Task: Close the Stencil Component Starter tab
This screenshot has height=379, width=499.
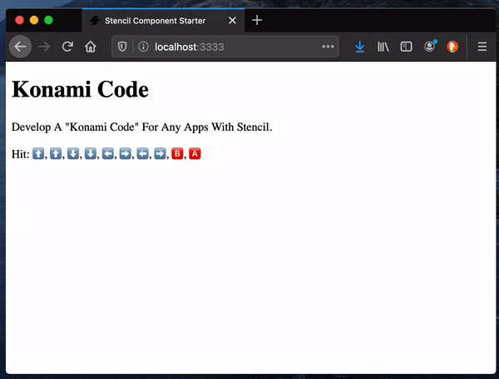Action: (233, 21)
